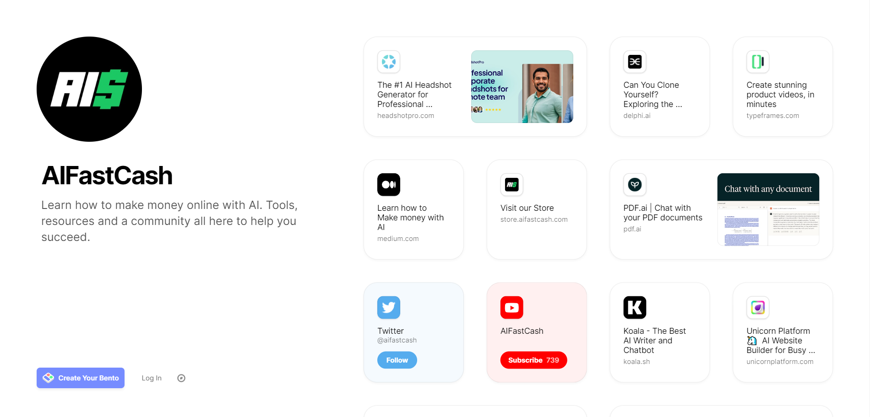Screen dimensions: 870x417
Task: Click the PDF.ai sprout icon
Action: (x=635, y=185)
